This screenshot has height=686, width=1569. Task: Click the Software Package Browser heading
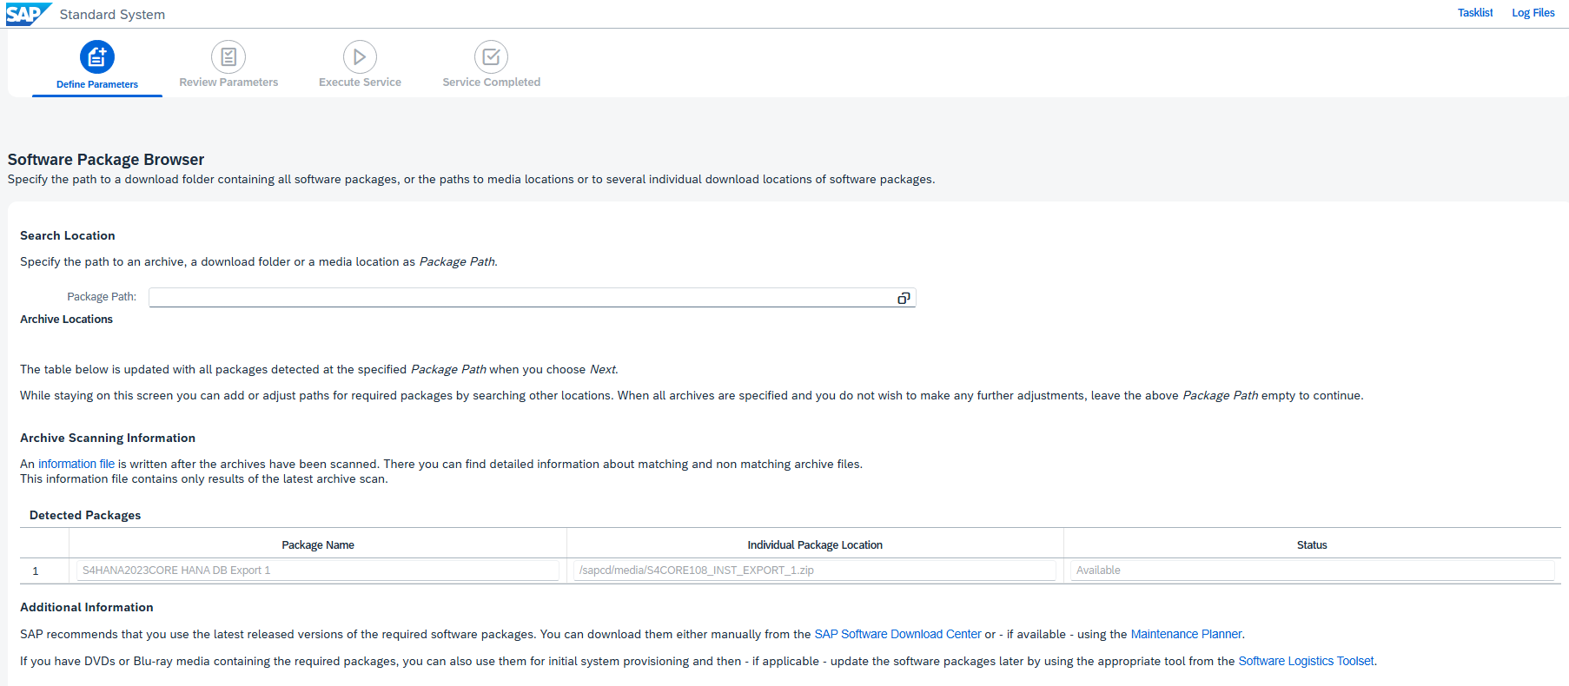coord(106,160)
